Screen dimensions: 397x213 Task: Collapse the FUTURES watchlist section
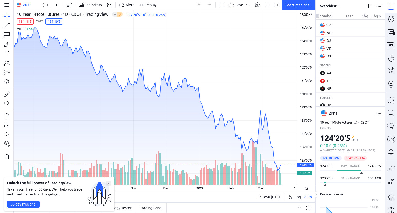click(326, 98)
